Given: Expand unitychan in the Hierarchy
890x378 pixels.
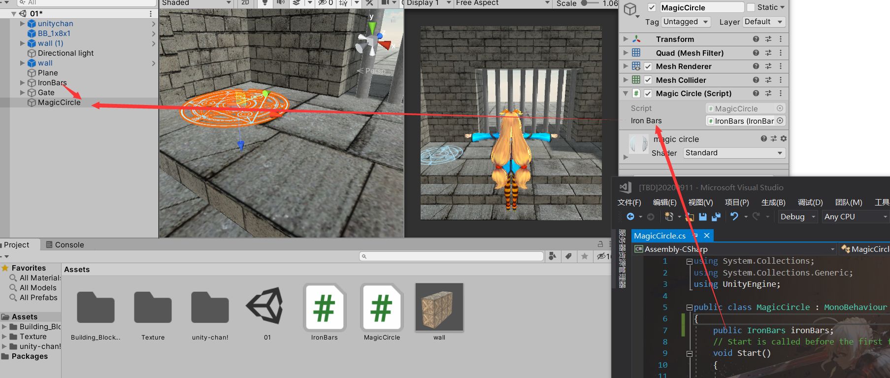Looking at the screenshot, I should (x=22, y=24).
